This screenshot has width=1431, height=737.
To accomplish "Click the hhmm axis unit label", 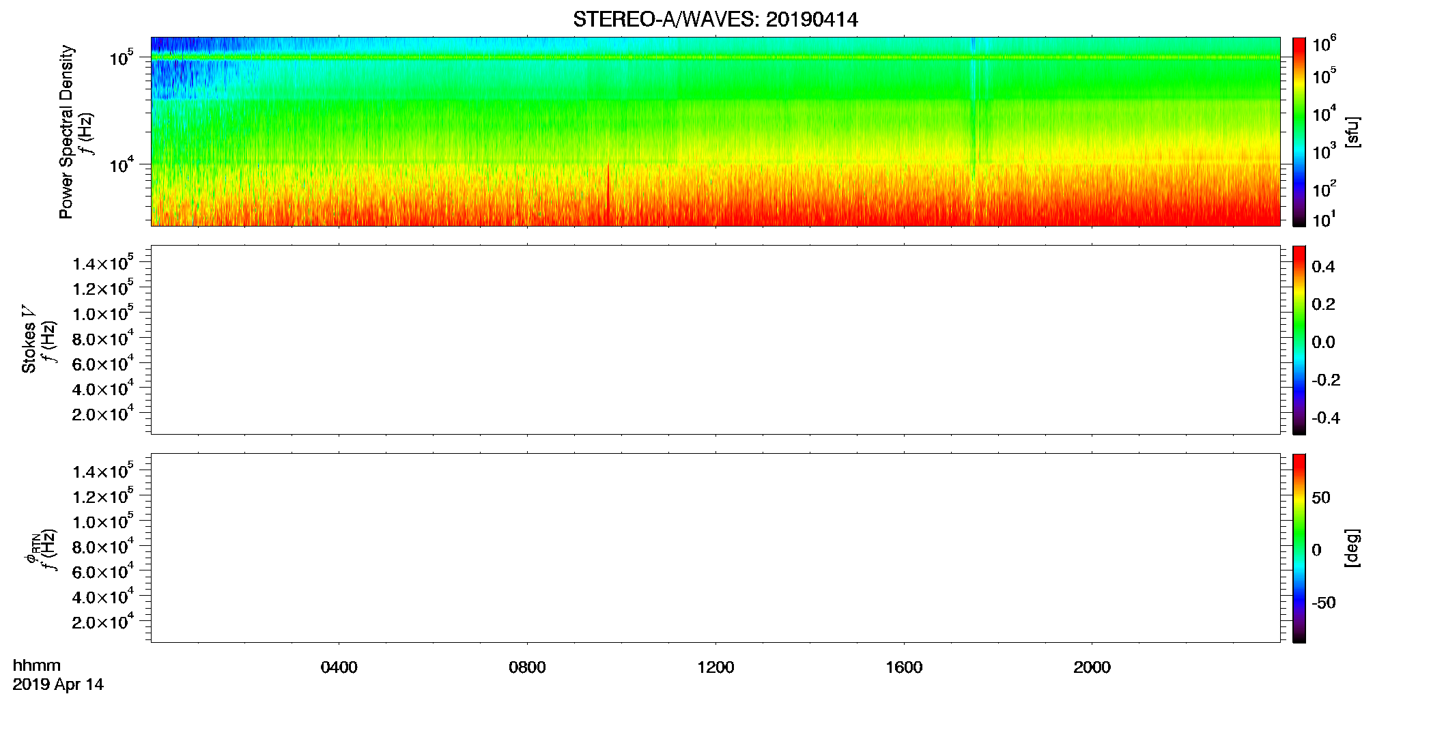I will [37, 665].
